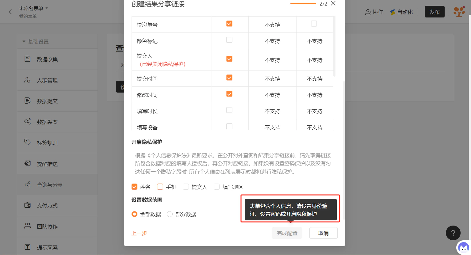This screenshot has width=471, height=255.
Task: Click the 查询与分享 share icon
Action: [27, 184]
